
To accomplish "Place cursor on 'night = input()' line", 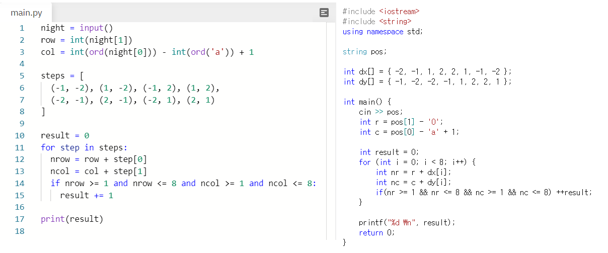I will pyautogui.click(x=78, y=28).
